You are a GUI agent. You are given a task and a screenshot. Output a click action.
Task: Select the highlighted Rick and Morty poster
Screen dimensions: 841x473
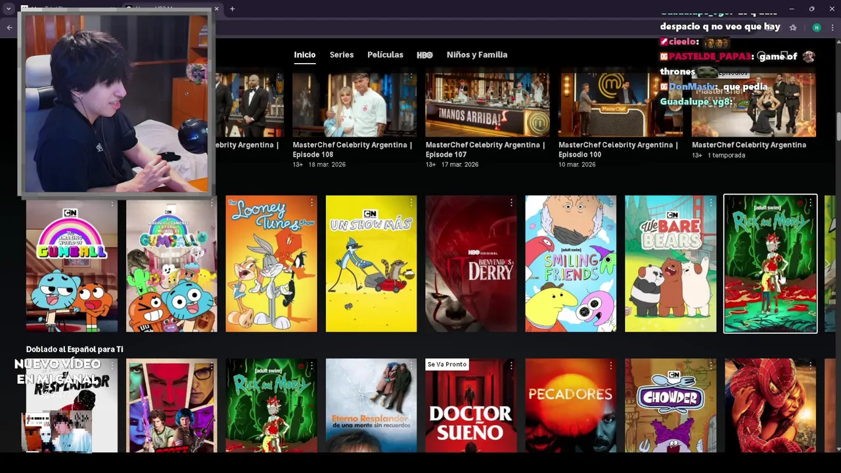click(771, 263)
